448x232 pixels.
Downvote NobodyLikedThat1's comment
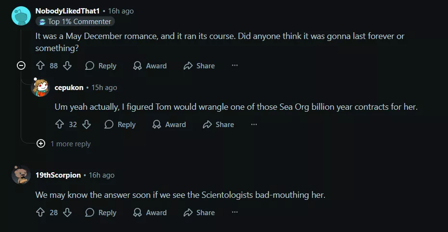coord(67,66)
